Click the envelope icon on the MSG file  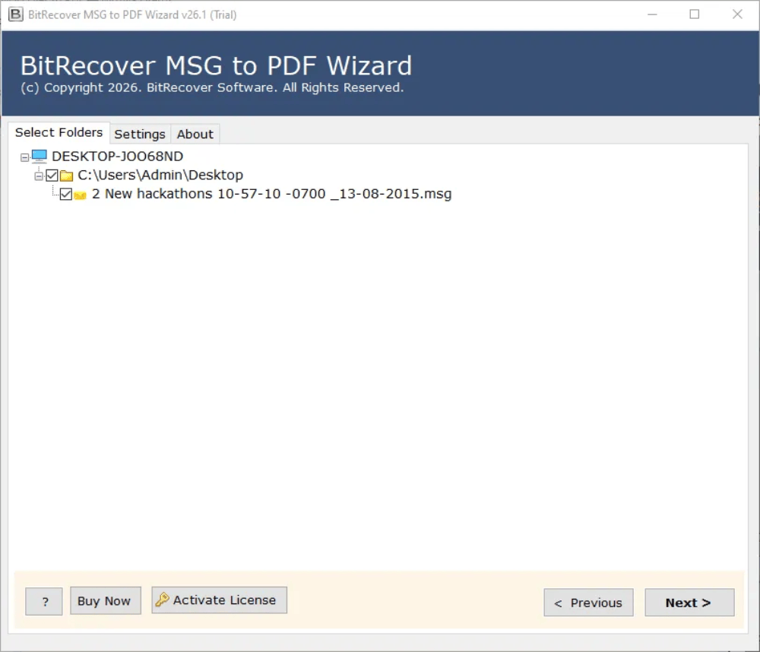81,194
